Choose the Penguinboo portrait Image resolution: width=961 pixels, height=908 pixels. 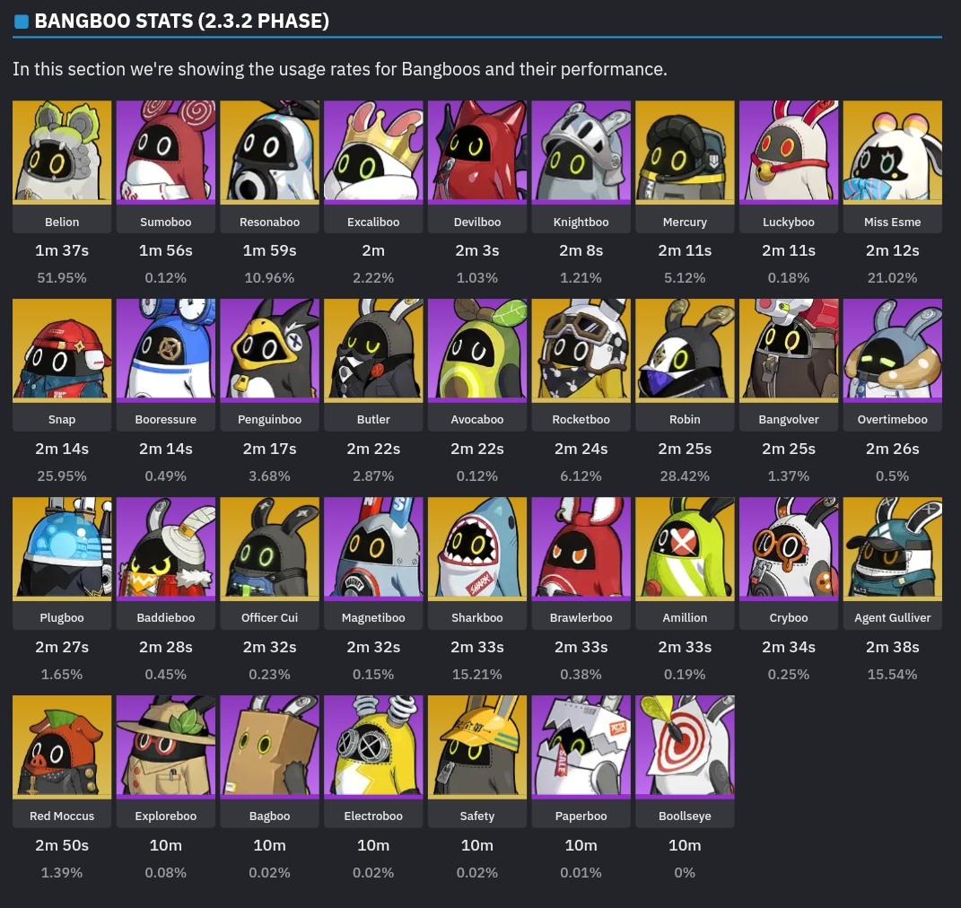[270, 351]
